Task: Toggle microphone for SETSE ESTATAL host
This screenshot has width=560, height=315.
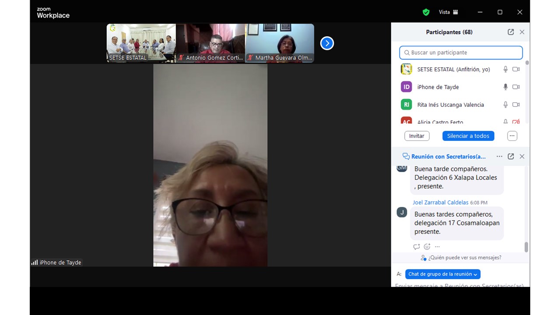Action: [x=505, y=69]
